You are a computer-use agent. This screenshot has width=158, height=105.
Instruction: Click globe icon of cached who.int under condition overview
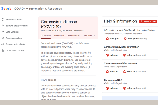(x=125, y=72)
